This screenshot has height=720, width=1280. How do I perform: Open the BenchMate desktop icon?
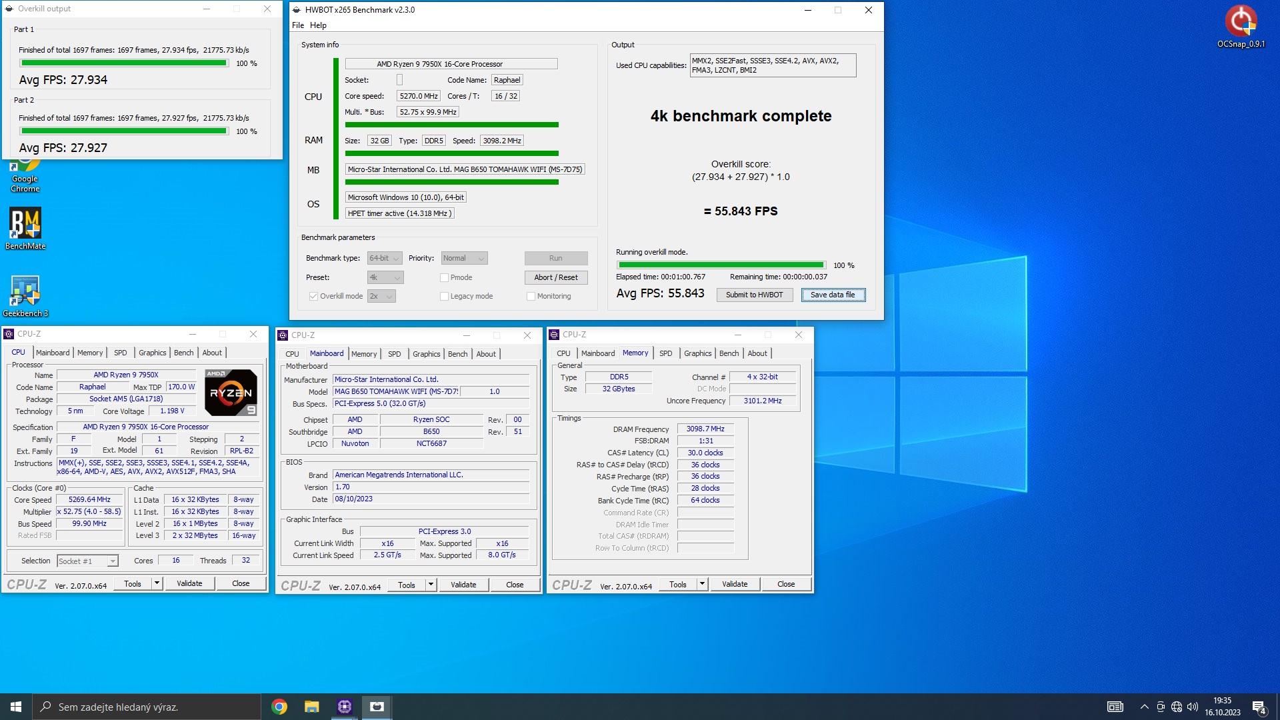click(25, 229)
